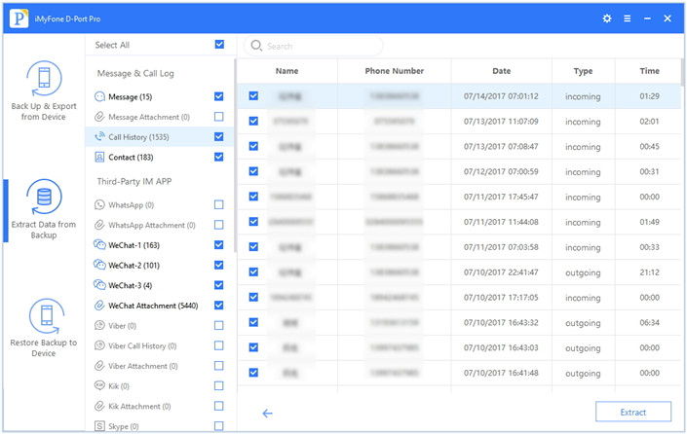The height and width of the screenshot is (434, 687).
Task: Click date 07/13/2017 11:07:09
Action: pos(501,122)
